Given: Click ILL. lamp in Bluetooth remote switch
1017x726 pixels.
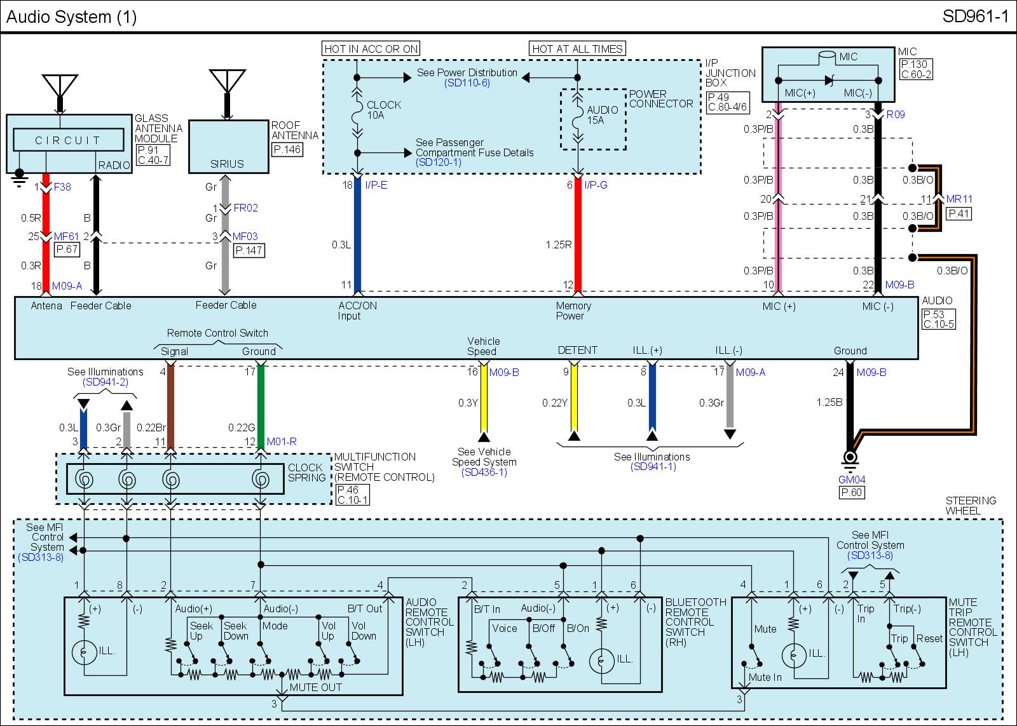Looking at the screenshot, I should click(601, 661).
